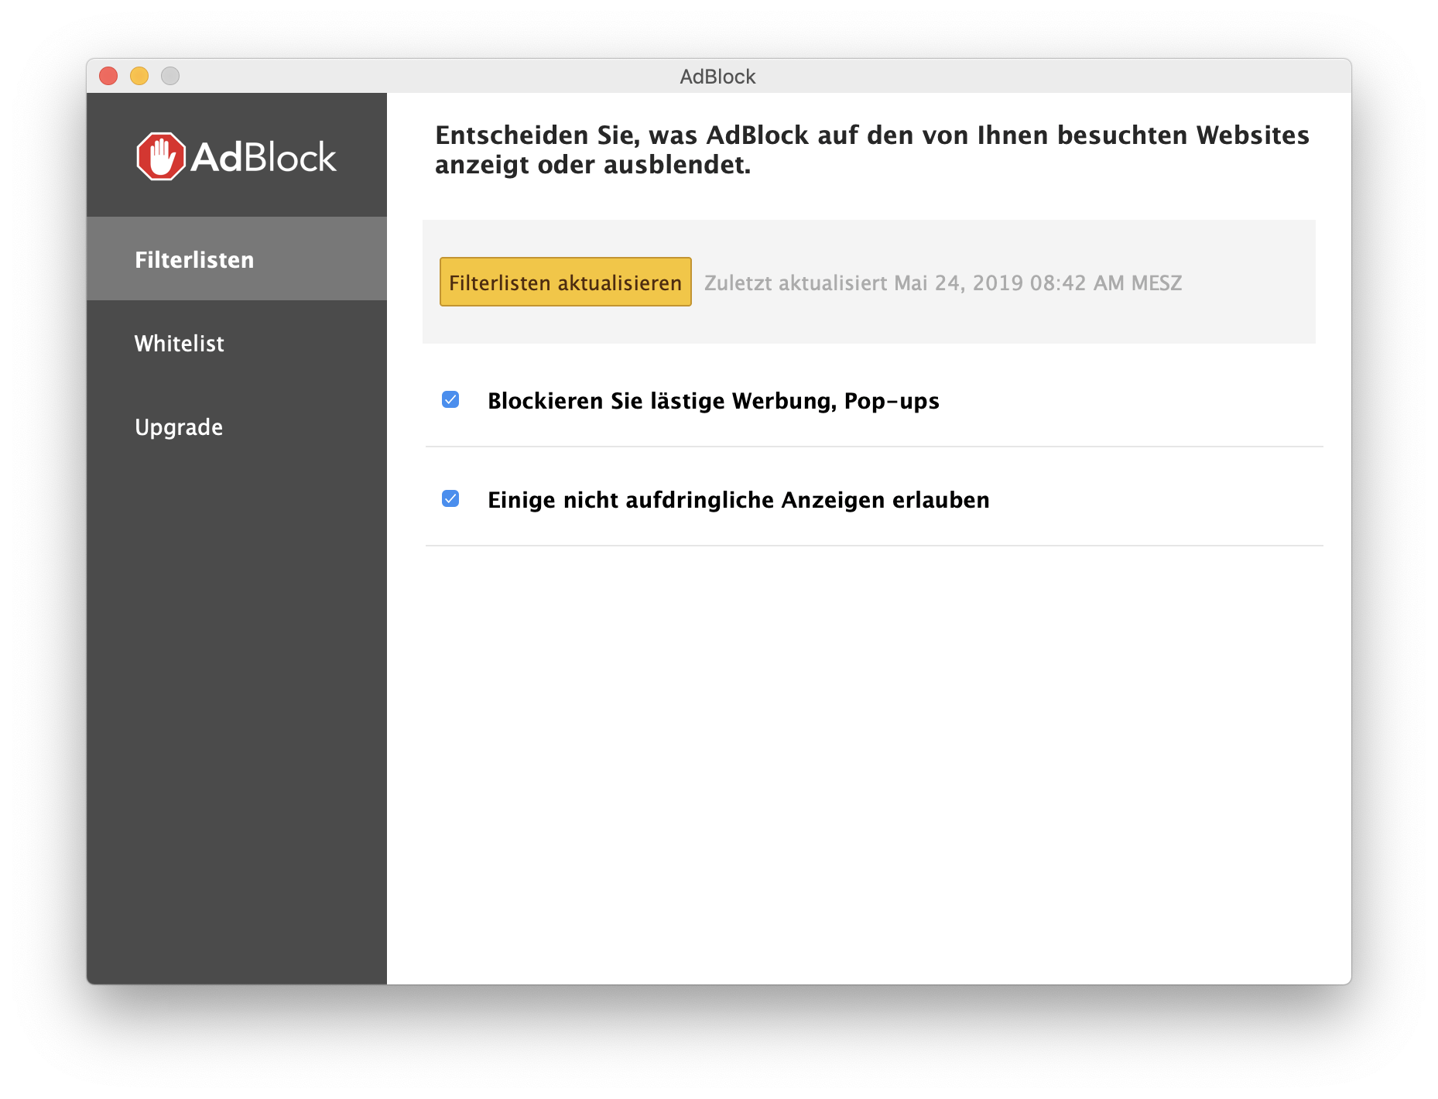Click the Zuletzt aktualisiert timestamp text
The height and width of the screenshot is (1099, 1438).
943,282
